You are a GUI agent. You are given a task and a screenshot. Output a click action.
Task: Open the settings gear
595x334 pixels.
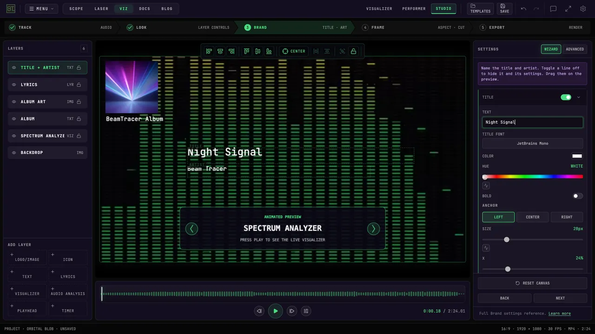point(583,9)
